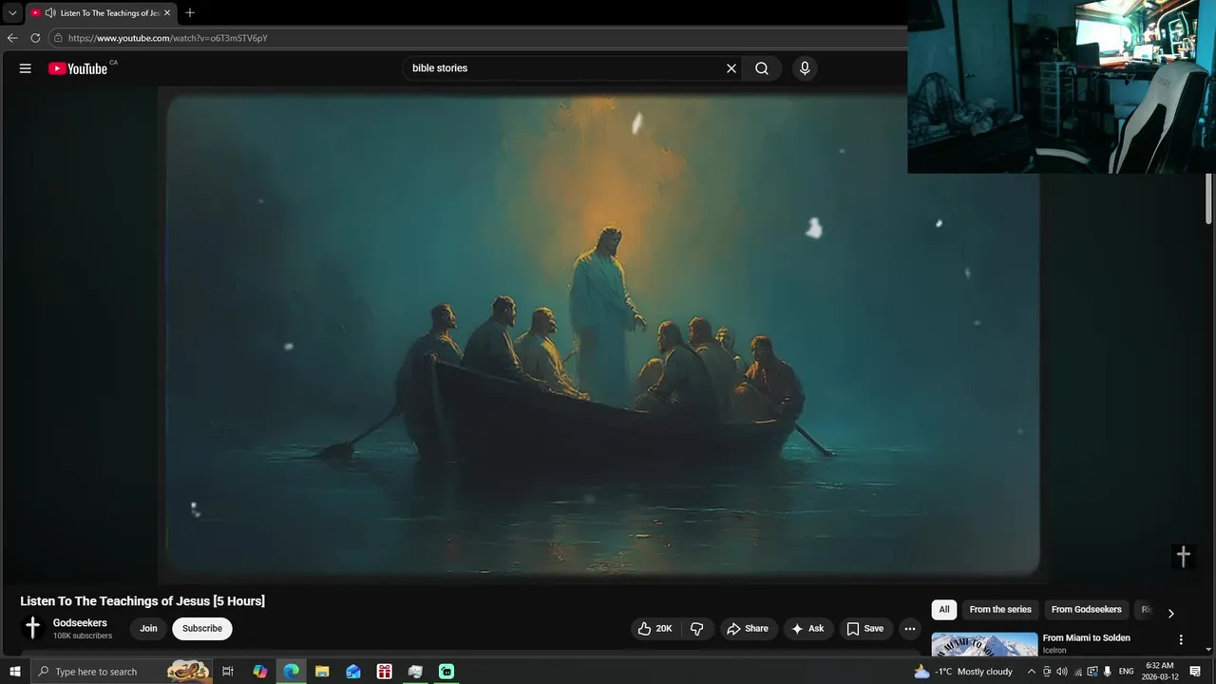The height and width of the screenshot is (684, 1216).
Task: Select the All filter chip
Action: coord(944,610)
